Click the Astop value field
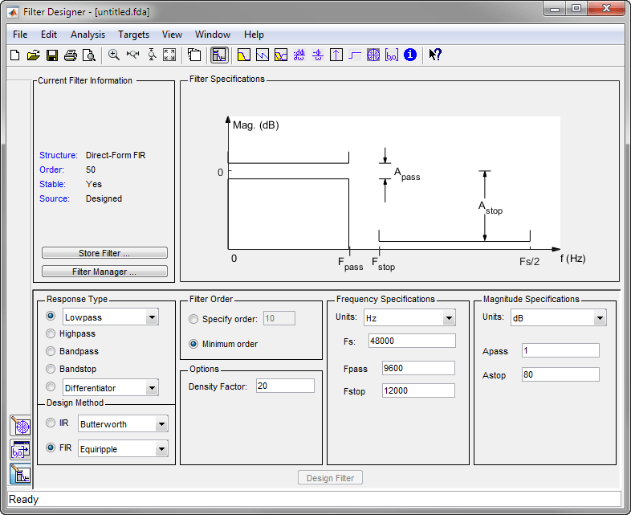Screen dimensions: 631x515 click(x=560, y=374)
